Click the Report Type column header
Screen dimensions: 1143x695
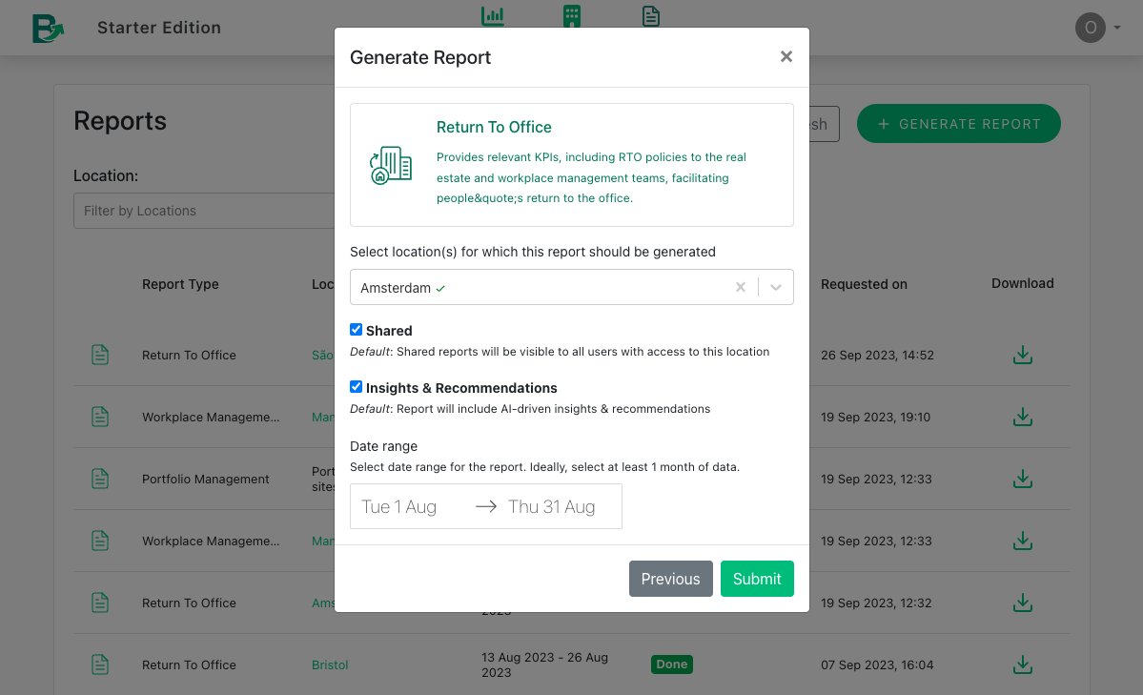[x=180, y=284]
